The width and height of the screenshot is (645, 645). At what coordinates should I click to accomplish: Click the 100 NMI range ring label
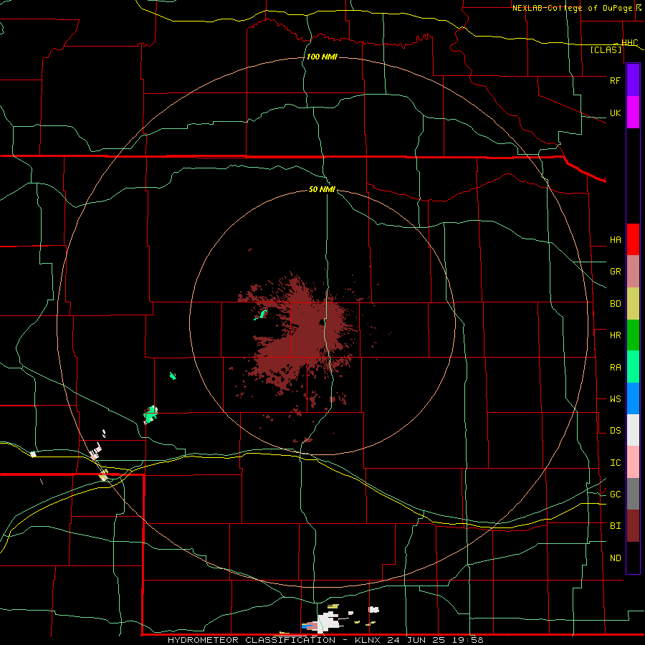coord(322,57)
